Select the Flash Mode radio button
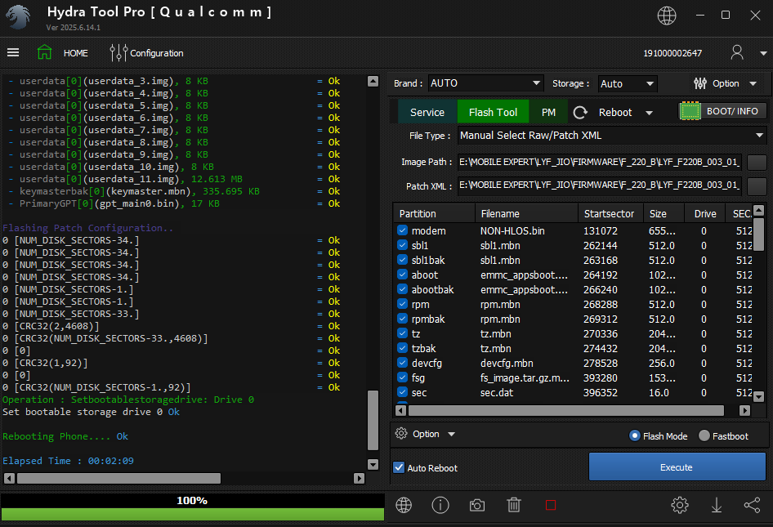The height and width of the screenshot is (527, 773). 635,435
